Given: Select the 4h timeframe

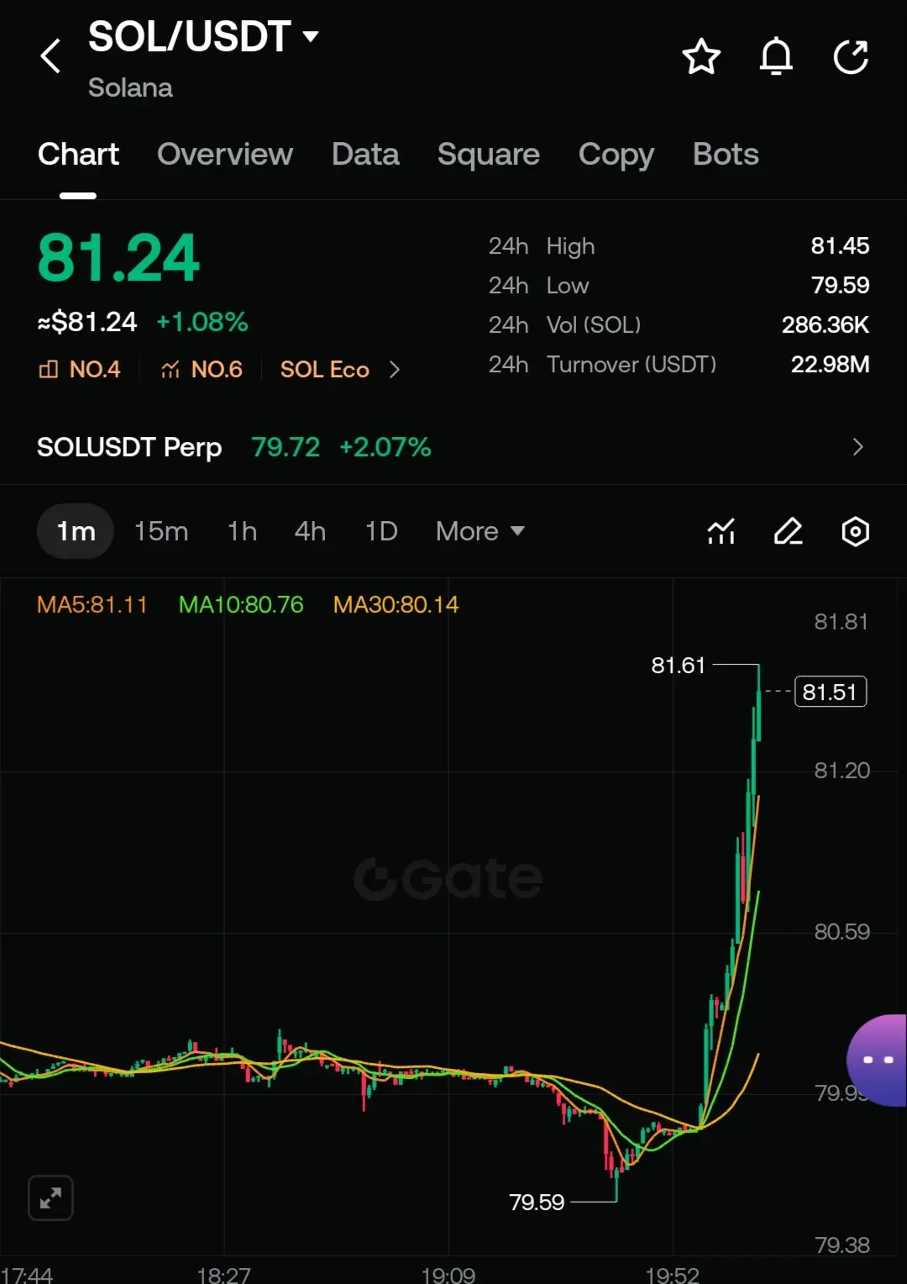Looking at the screenshot, I should pos(310,531).
